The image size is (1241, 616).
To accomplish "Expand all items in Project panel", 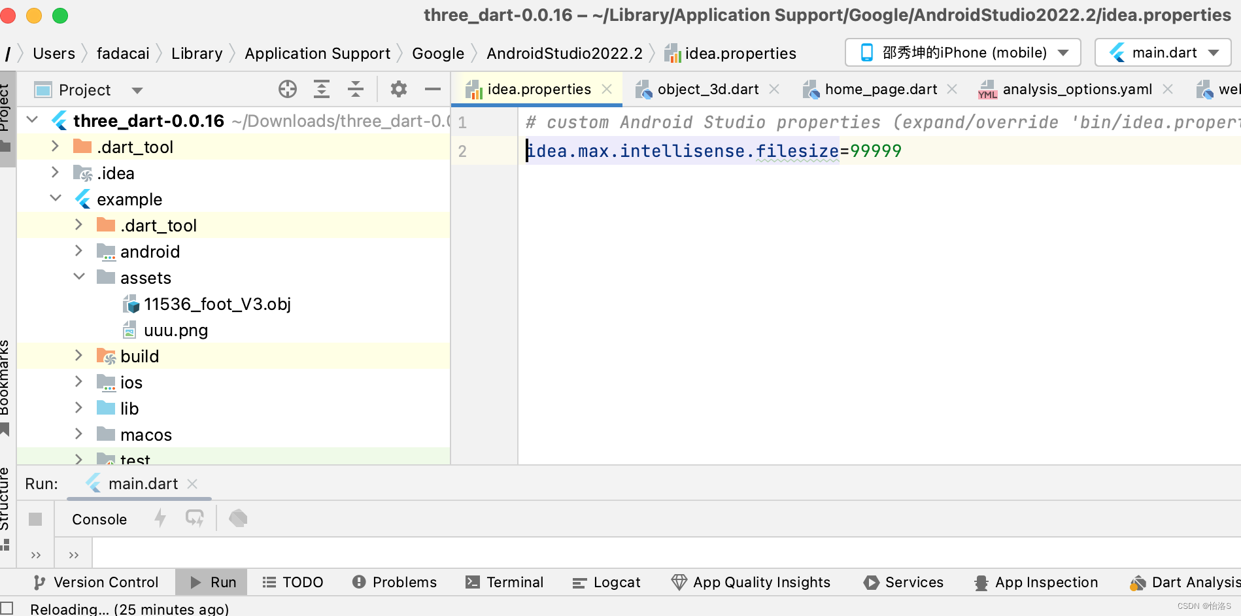I will [x=322, y=89].
